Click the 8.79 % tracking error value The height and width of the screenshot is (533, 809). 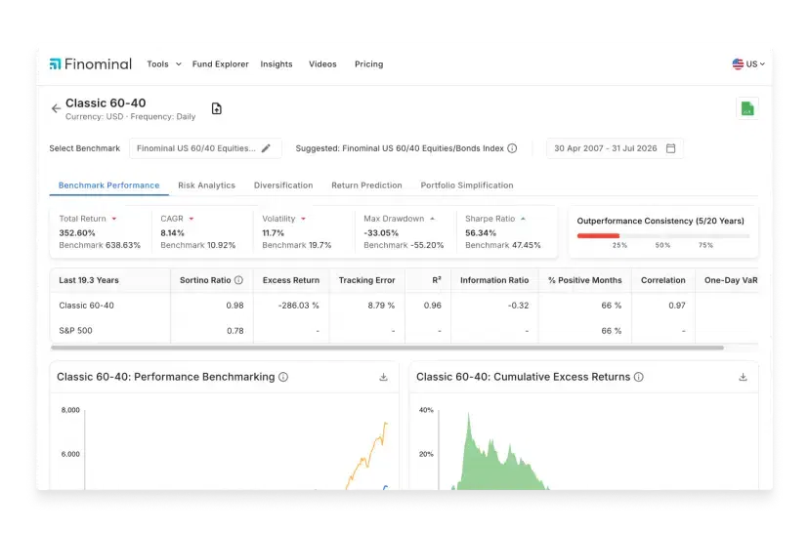point(381,306)
